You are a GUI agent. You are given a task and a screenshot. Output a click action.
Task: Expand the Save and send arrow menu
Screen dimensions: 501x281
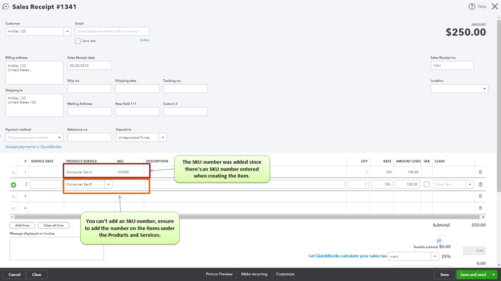pos(493,274)
